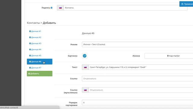Viewport: 193px width, 109px height.
Task: Click the Данные #6 section heading
Action: pyautogui.click(x=88, y=33)
